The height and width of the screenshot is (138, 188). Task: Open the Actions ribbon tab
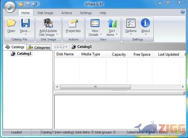(66, 13)
